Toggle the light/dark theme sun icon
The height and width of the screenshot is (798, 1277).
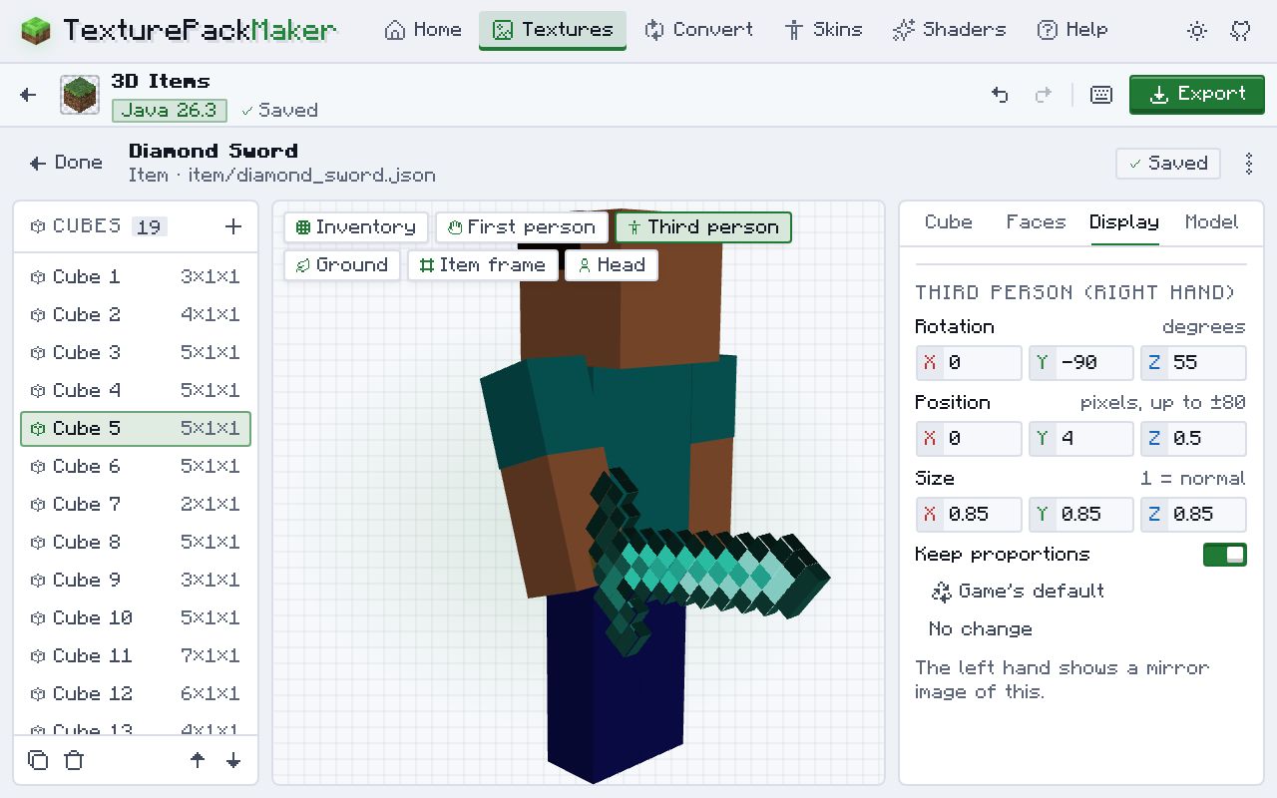[1197, 30]
